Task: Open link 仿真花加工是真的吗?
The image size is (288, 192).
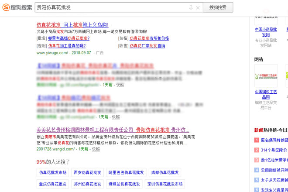Action: coord(67,46)
